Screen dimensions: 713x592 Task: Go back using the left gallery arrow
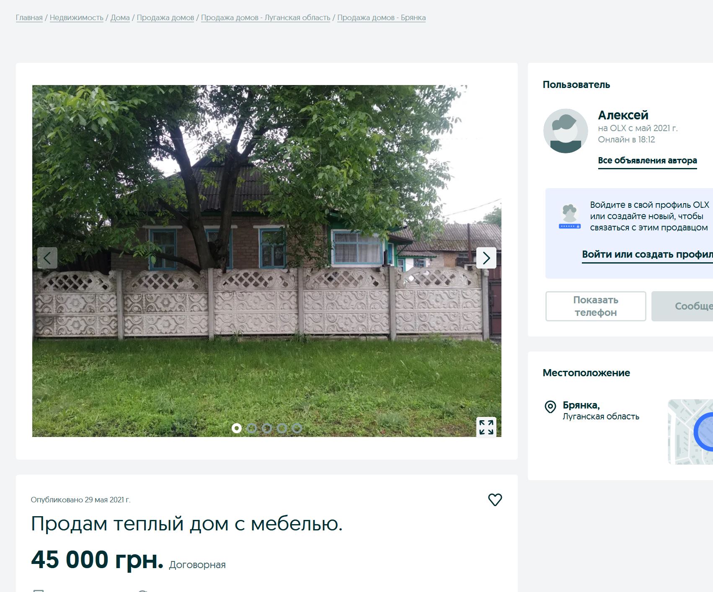pyautogui.click(x=47, y=258)
